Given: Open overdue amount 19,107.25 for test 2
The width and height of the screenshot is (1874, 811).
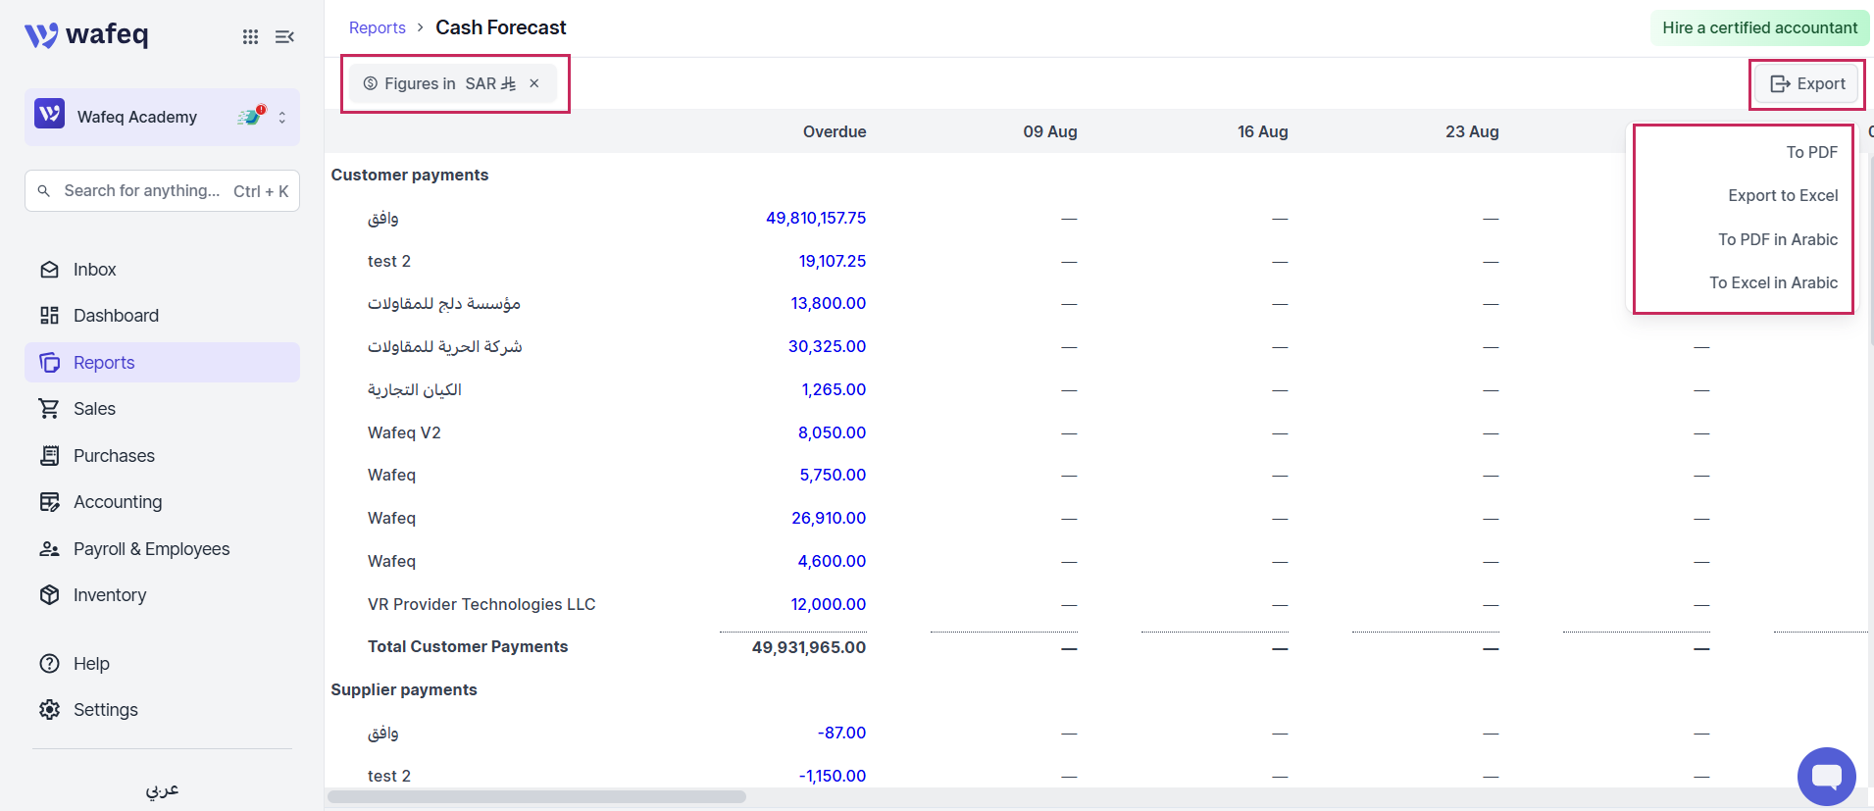Looking at the screenshot, I should [833, 261].
